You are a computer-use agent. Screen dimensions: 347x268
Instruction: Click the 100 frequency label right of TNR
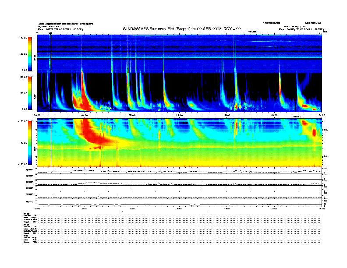tap(326, 130)
